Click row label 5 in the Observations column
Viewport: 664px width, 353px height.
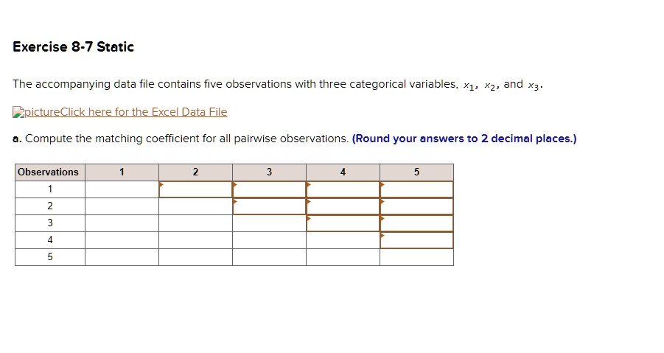[50, 257]
